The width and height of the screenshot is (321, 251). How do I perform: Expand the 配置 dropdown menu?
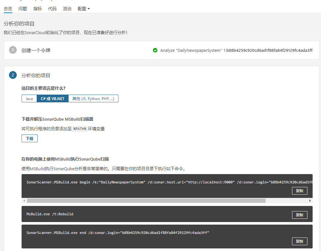84,9
